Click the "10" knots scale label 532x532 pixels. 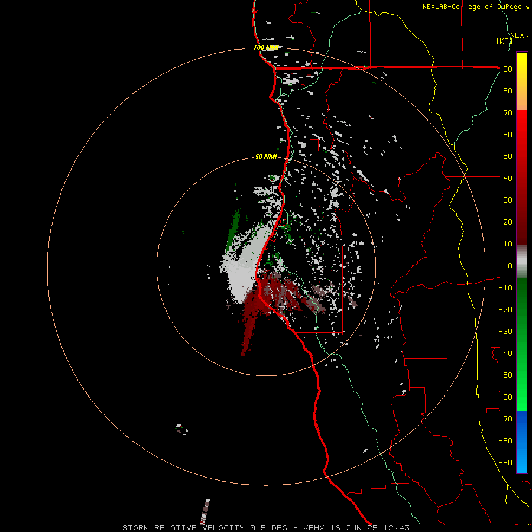point(508,244)
